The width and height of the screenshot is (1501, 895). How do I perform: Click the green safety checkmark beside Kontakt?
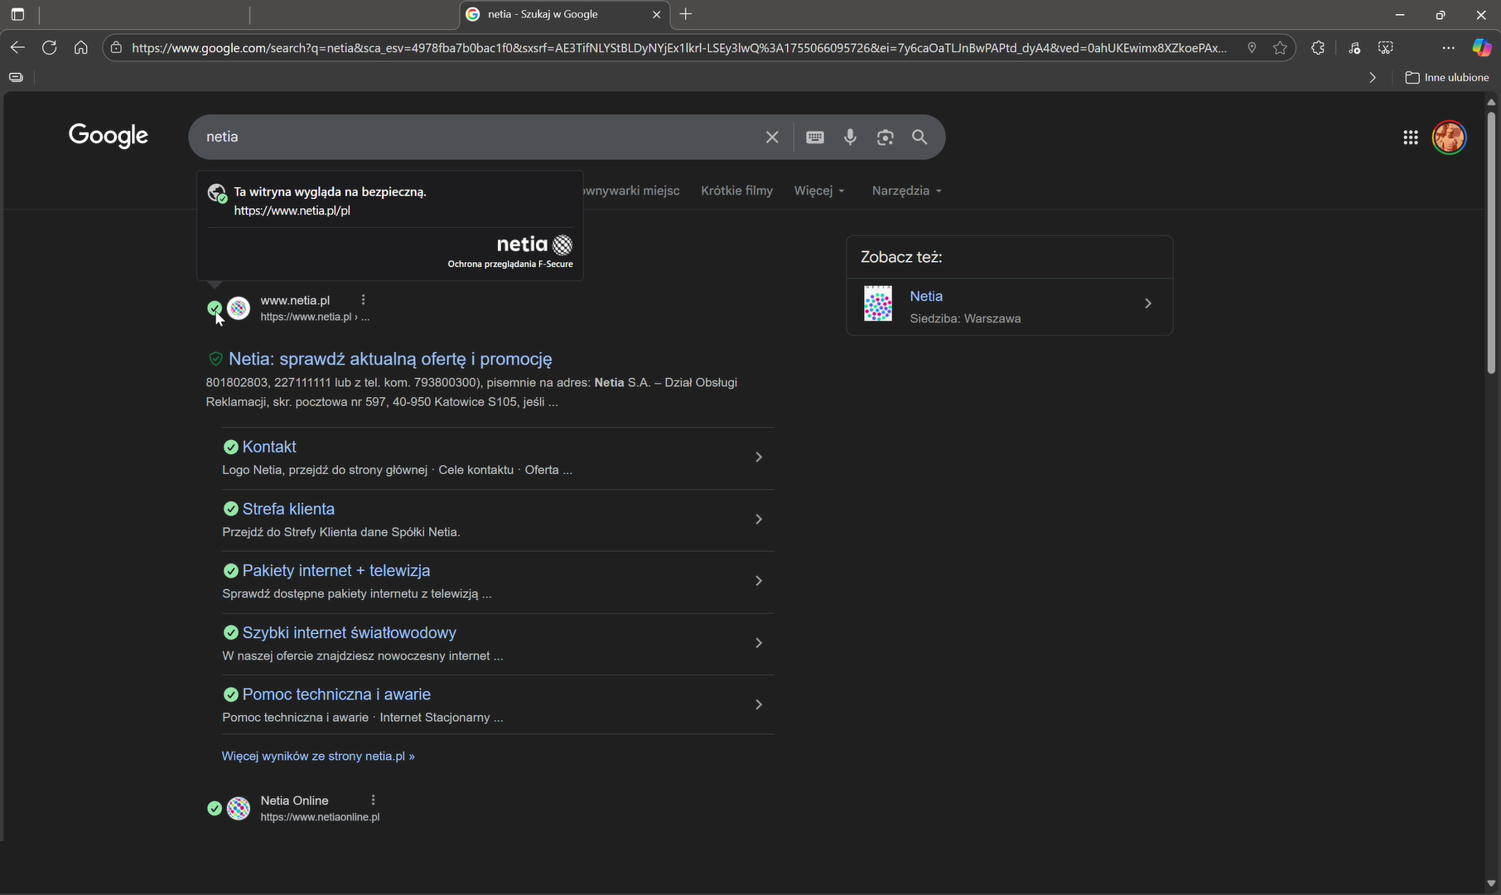pos(231,447)
